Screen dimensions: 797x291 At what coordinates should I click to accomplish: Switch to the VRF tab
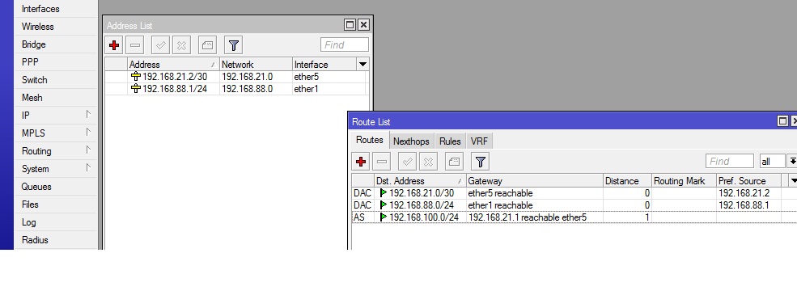(479, 141)
